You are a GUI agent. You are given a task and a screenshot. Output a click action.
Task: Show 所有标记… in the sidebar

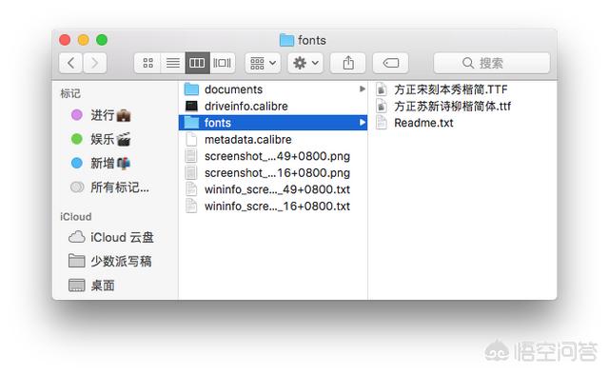(x=110, y=187)
